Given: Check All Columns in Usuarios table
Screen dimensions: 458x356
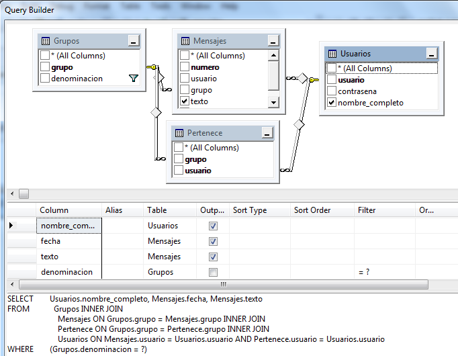Looking at the screenshot, I should coord(332,68).
